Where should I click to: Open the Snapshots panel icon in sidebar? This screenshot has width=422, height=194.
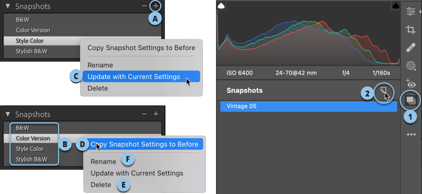click(411, 101)
